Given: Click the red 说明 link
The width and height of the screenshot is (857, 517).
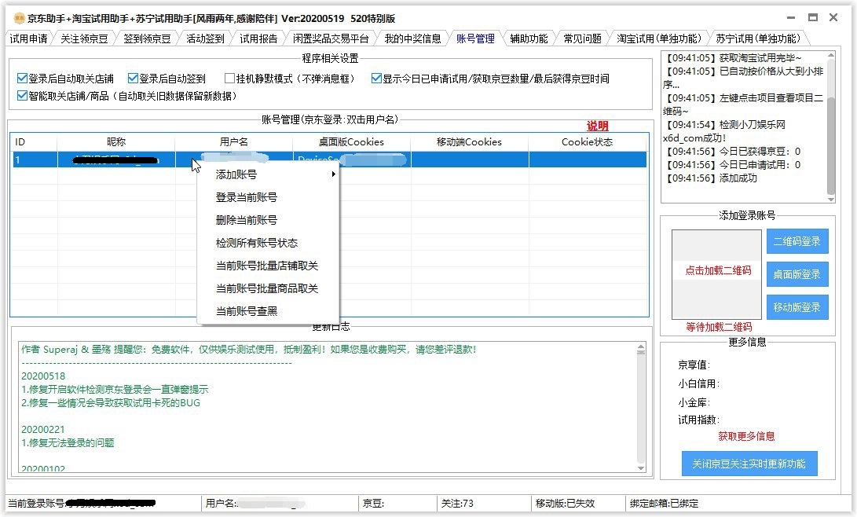Looking at the screenshot, I should coord(597,126).
